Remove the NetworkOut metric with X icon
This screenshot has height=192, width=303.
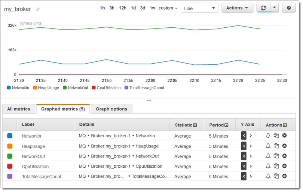[x=284, y=156]
